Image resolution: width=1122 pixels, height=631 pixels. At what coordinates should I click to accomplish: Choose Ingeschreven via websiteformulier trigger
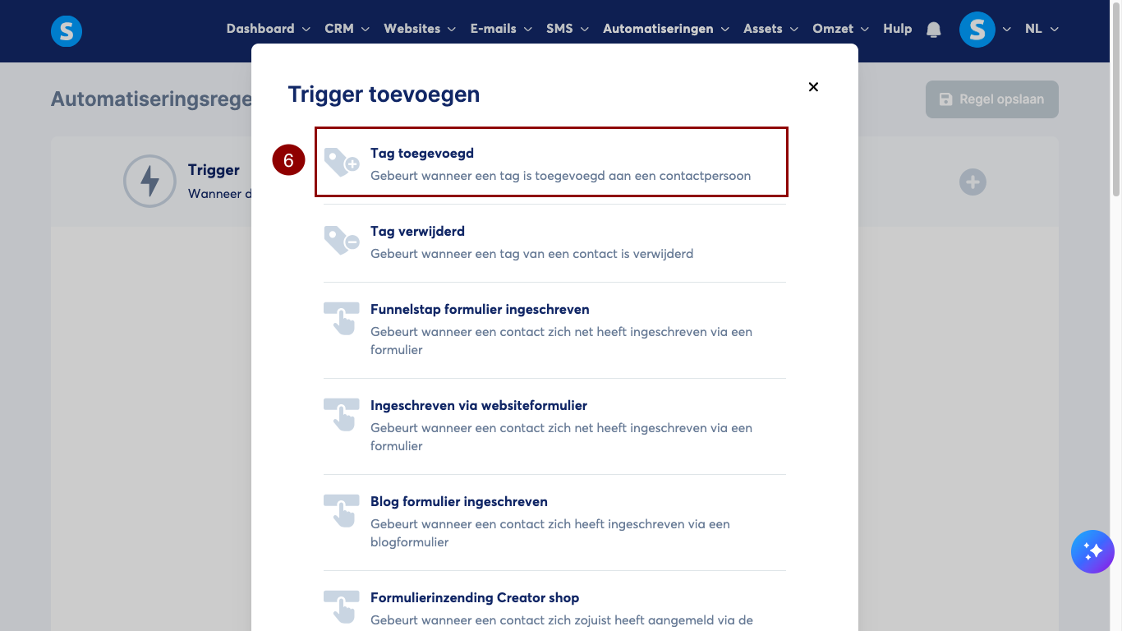point(554,426)
